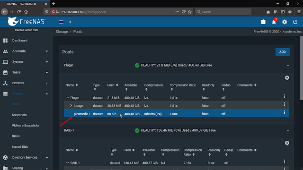This screenshot has height=170, width=303.
Task: Collapse the Plugin dataset tree row
Action: coord(67,98)
